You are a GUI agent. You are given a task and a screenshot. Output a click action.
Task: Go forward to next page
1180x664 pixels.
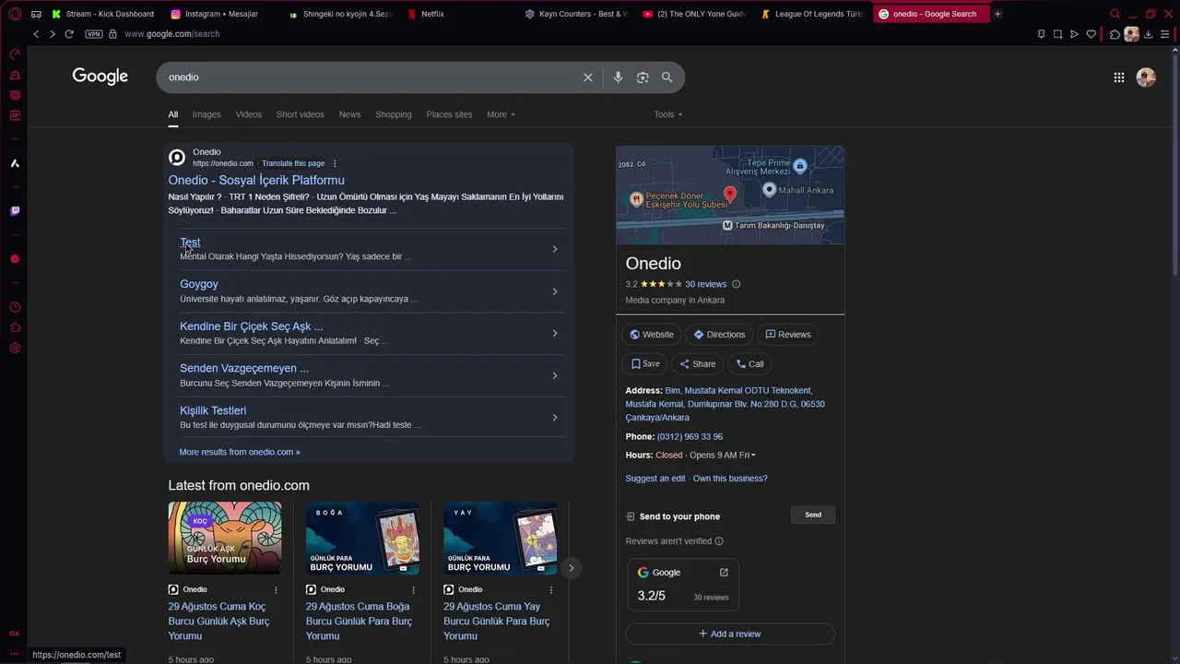52,34
